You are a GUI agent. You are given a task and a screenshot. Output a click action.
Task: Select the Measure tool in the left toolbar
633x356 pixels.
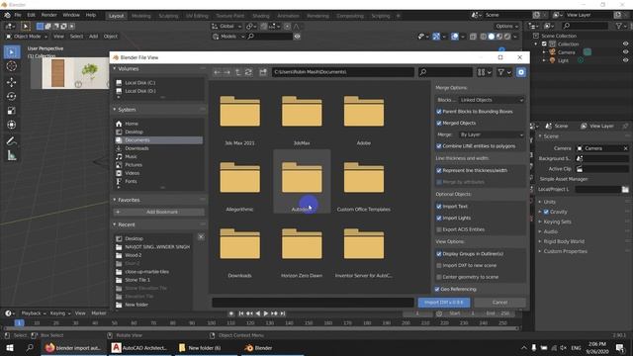pyautogui.click(x=11, y=155)
